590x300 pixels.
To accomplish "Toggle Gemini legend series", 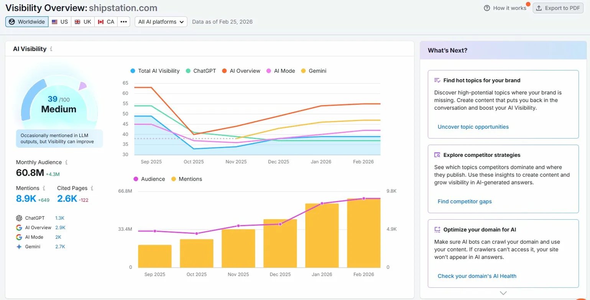I will [x=314, y=71].
